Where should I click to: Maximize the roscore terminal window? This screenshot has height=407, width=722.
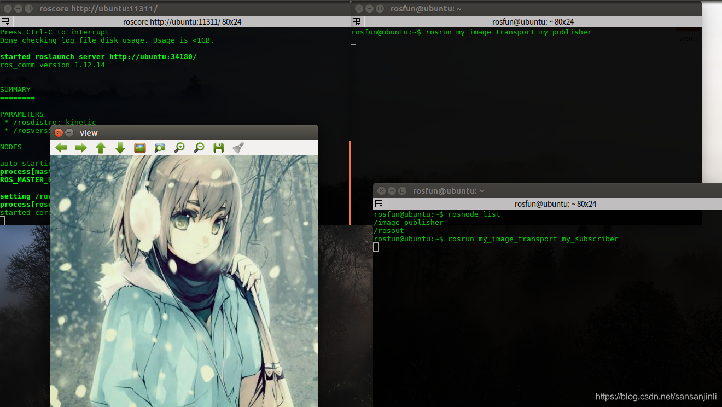click(x=28, y=9)
